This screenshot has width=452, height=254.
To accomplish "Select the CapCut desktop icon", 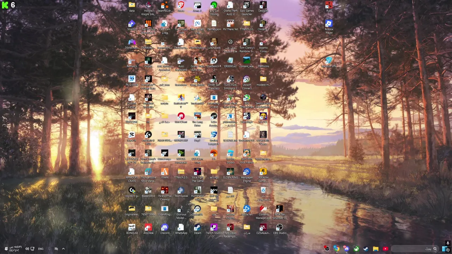I will (132, 137).
